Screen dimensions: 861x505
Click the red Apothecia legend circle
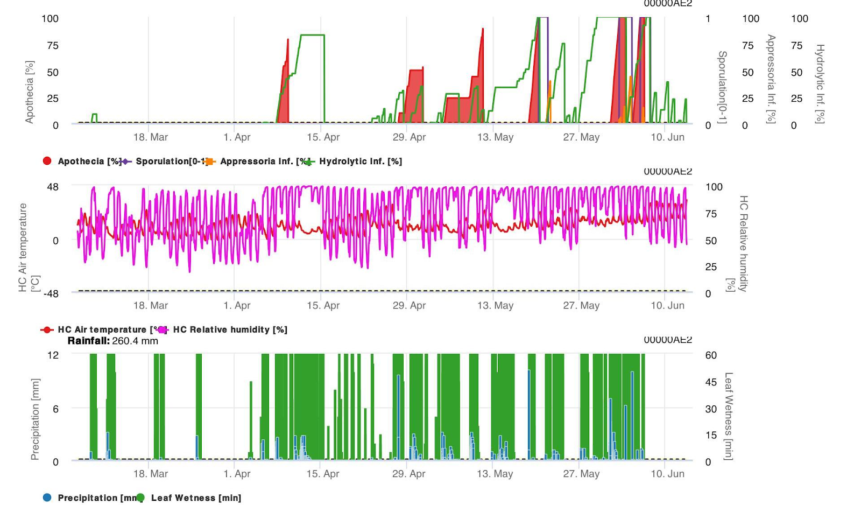[x=47, y=161]
